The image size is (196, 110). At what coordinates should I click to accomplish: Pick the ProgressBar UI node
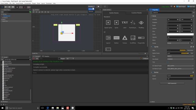click(141, 38)
